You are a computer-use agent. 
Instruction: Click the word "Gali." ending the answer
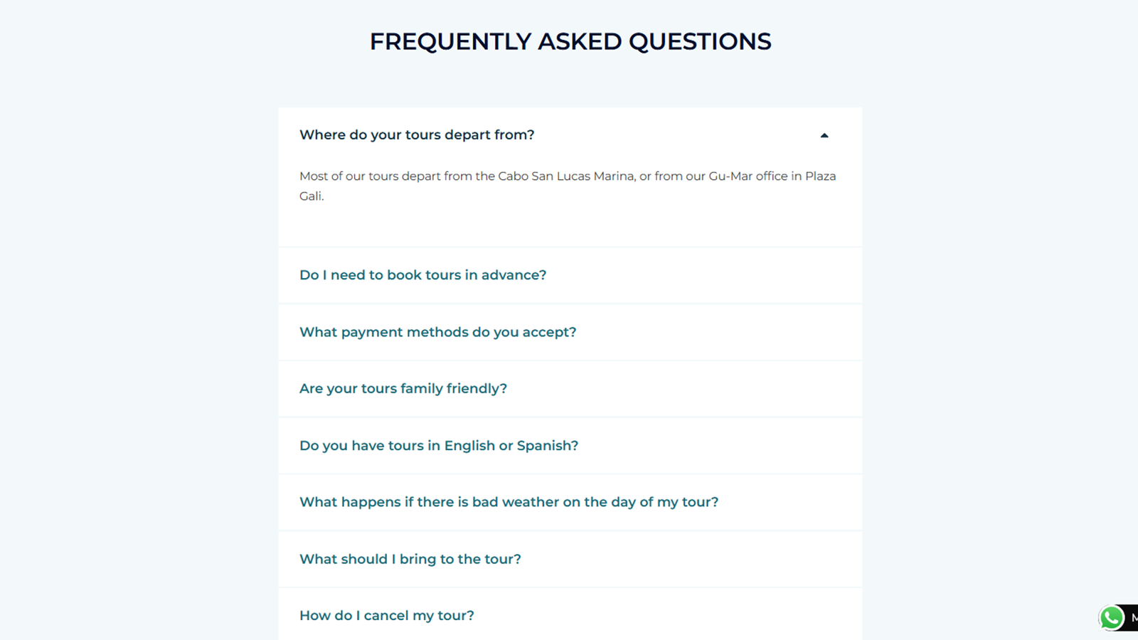pyautogui.click(x=312, y=196)
